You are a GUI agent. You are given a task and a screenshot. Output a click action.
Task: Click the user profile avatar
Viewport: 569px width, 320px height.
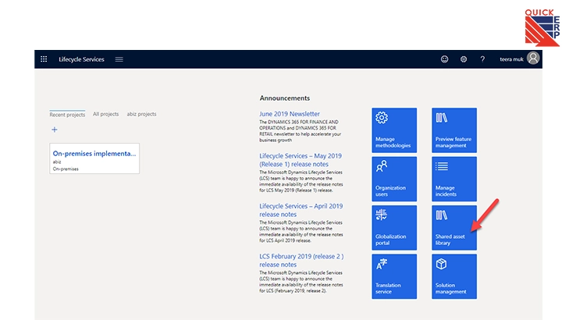(x=533, y=58)
